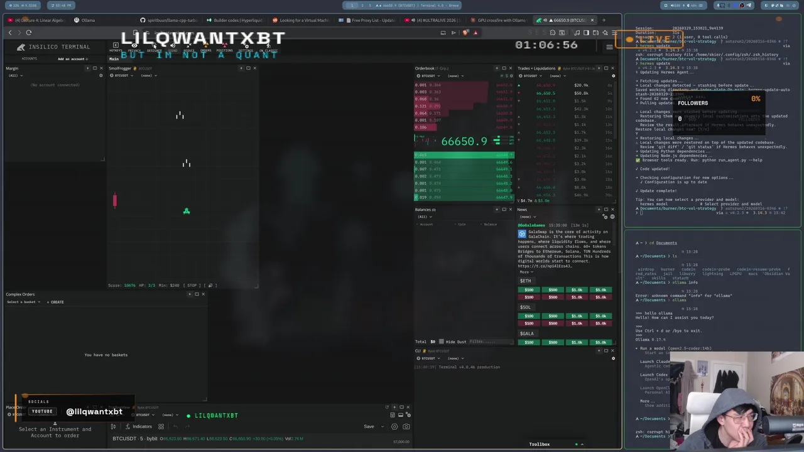Viewport: 804px width, 452px height.
Task: Reload the browser page
Action: coord(28,32)
